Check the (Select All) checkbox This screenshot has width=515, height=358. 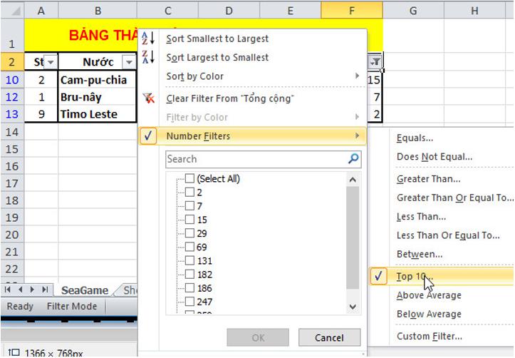click(189, 179)
